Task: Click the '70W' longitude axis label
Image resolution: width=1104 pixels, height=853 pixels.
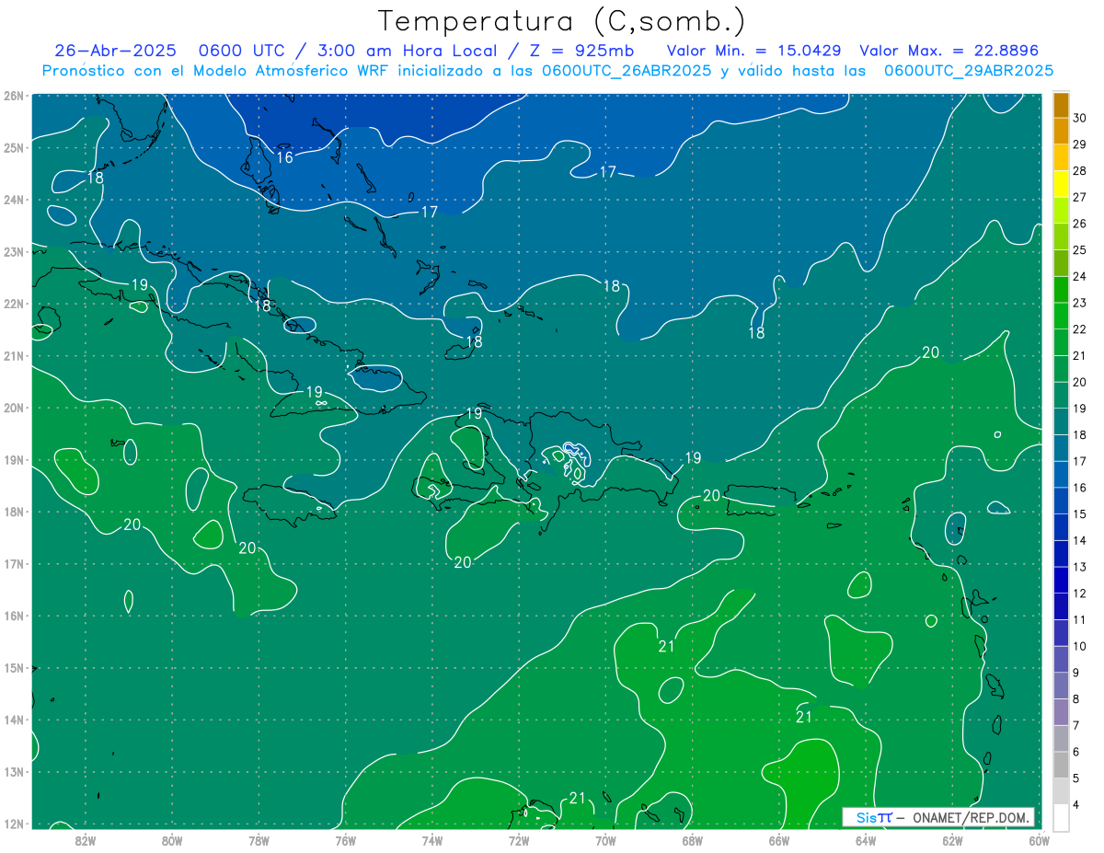Action: tap(605, 839)
